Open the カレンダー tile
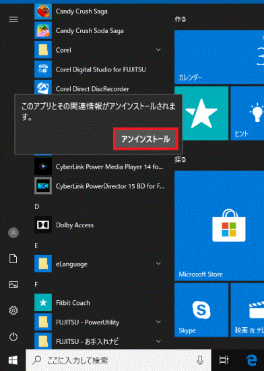The height and width of the screenshot is (371, 264). point(219,57)
